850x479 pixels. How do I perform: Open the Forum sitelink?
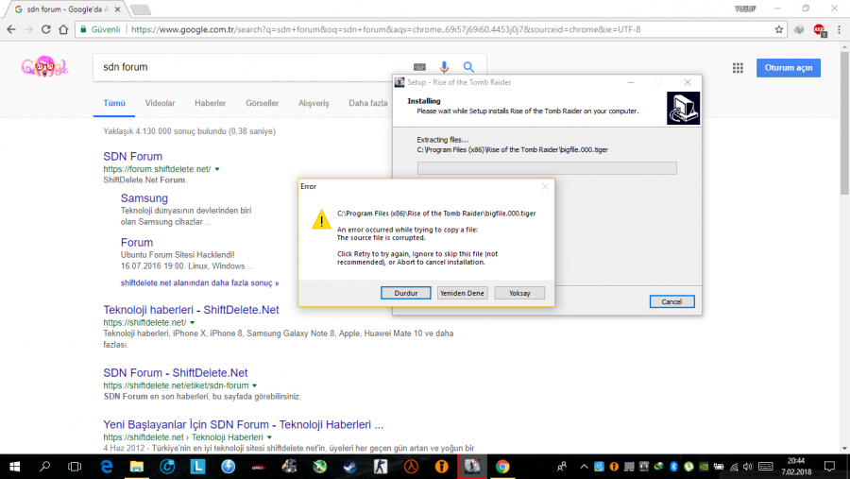tap(137, 243)
